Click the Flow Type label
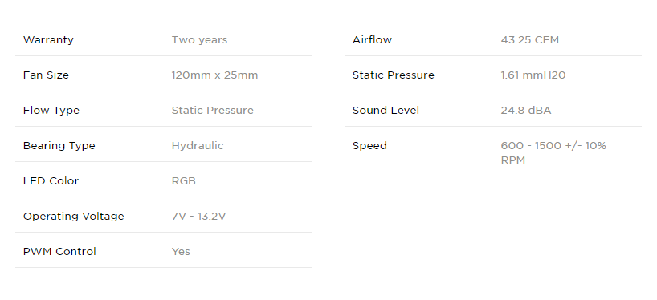This screenshot has width=657, height=300. (x=51, y=111)
